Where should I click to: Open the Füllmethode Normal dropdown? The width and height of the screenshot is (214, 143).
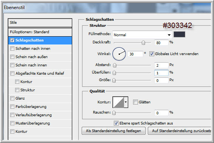[x=142, y=35]
